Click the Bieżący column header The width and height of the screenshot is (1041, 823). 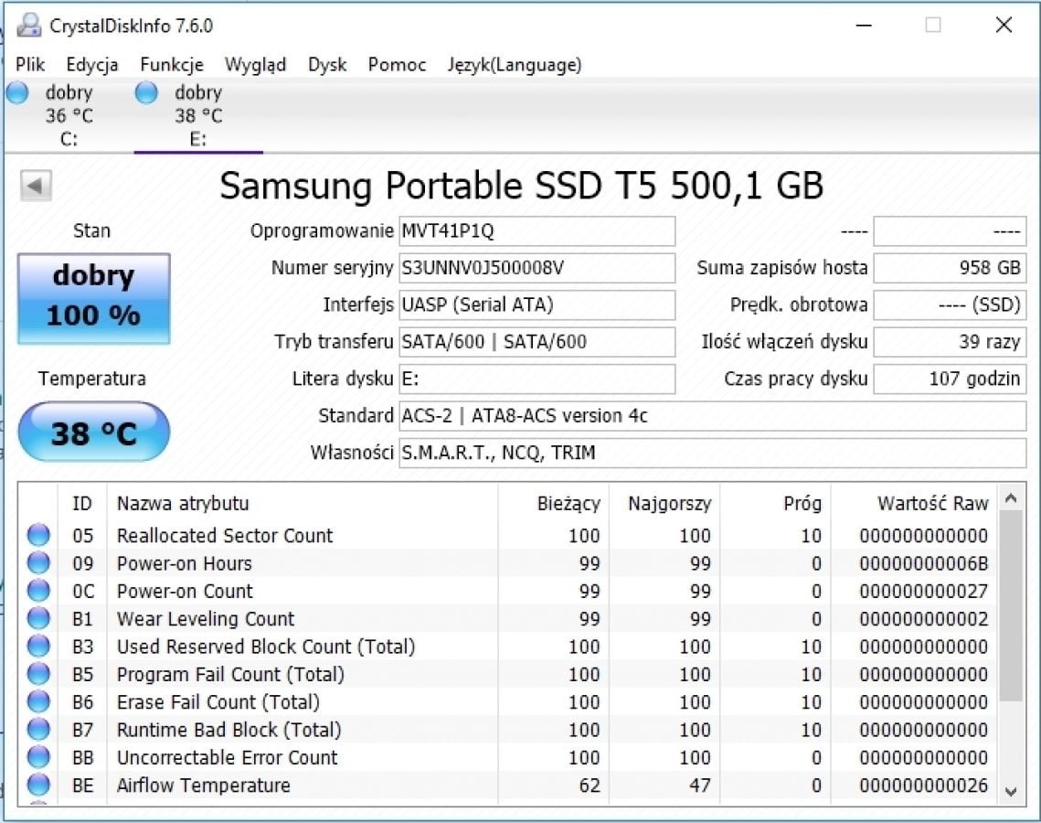coord(553,504)
